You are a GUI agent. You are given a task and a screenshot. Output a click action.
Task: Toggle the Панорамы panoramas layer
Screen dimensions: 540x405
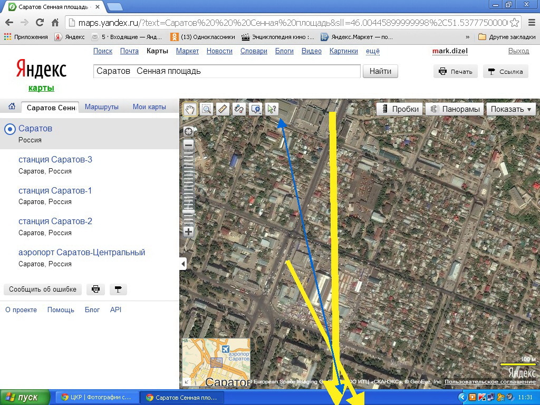(455, 109)
